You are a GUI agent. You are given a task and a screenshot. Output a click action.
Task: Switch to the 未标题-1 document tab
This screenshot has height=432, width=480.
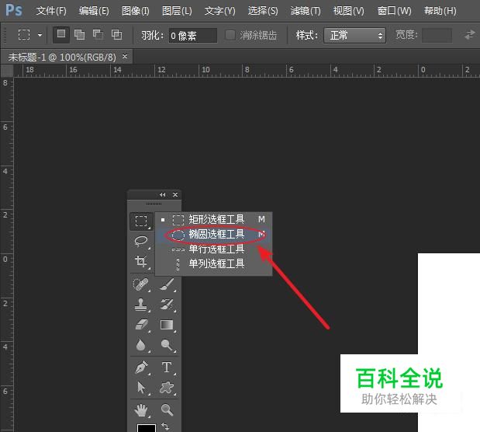[x=62, y=57]
